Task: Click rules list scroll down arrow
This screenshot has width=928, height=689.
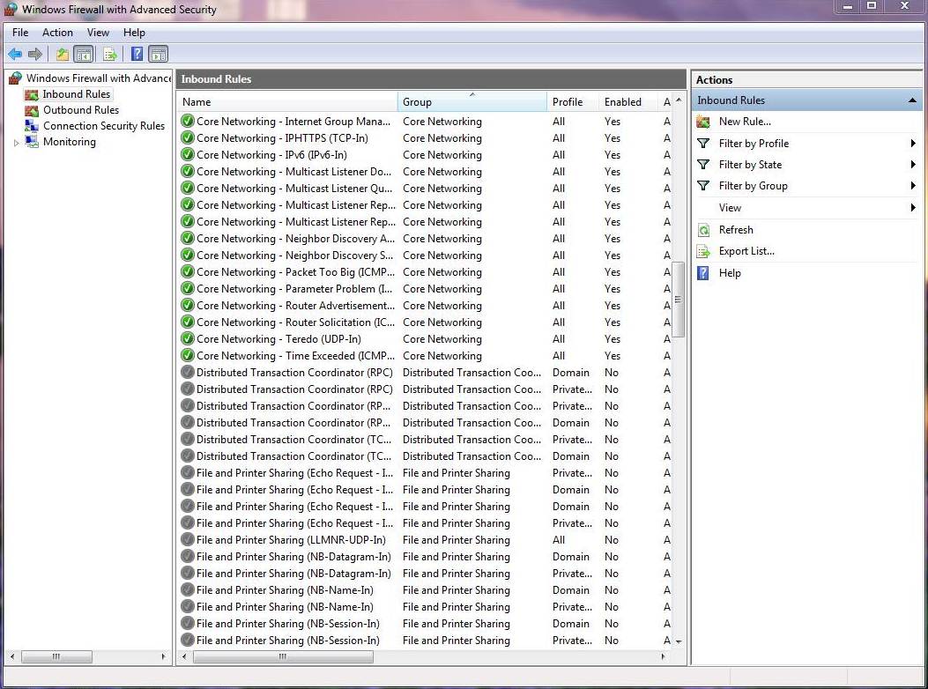Action: tap(679, 641)
